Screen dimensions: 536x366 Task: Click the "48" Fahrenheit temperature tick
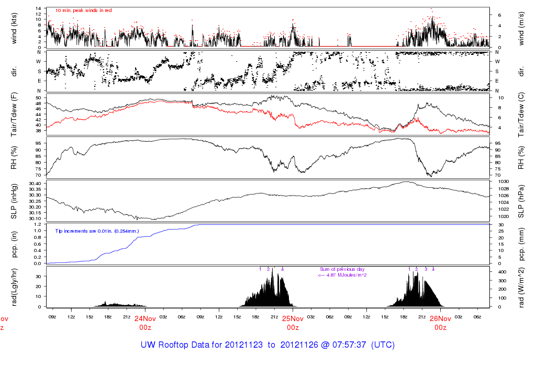[x=38, y=103]
